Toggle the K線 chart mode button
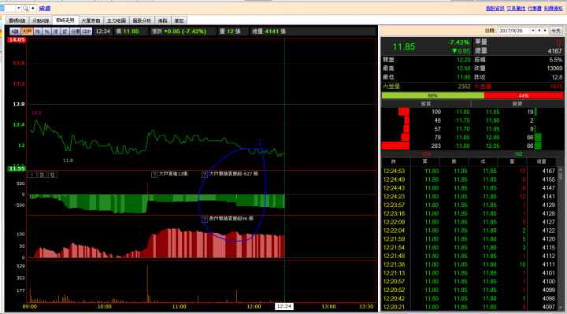567x314 pixels. (15, 31)
